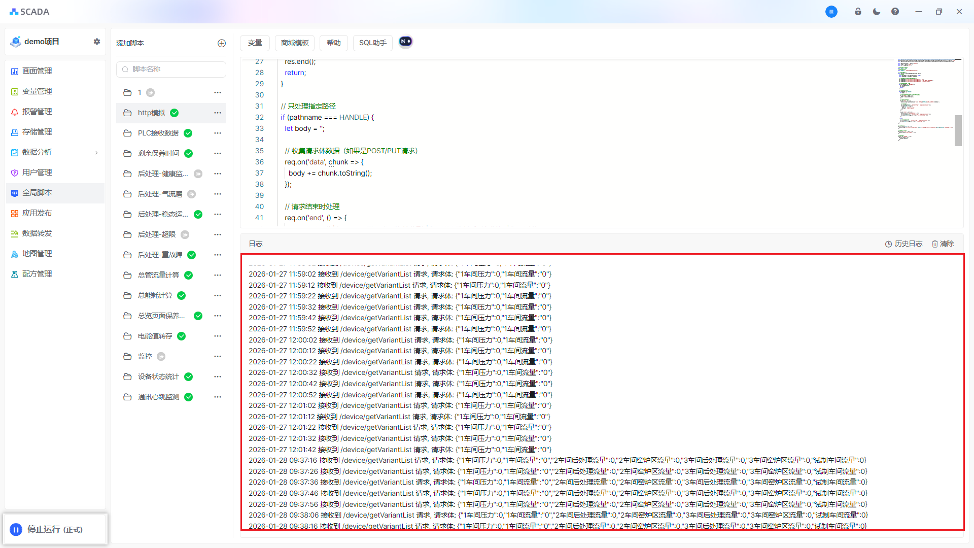Open 变量管理 in sidebar
Screen dimensions: 974x548
[37, 91]
